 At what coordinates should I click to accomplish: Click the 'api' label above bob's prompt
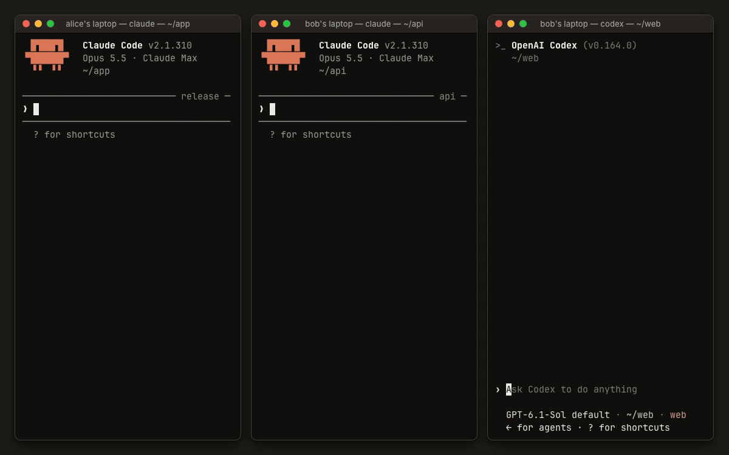[x=447, y=96]
